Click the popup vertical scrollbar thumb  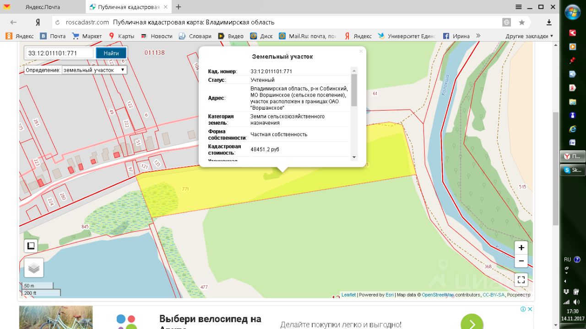tap(354, 90)
